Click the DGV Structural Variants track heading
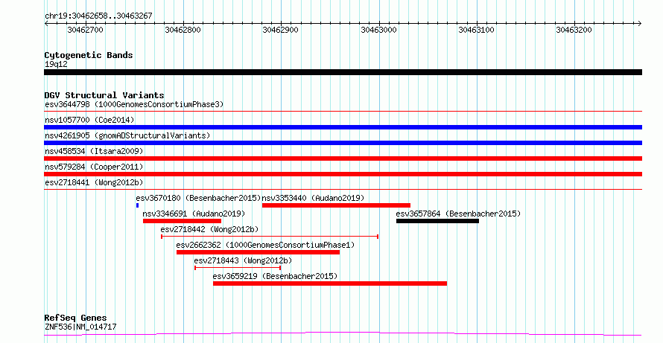This screenshot has height=343, width=663. point(104,95)
